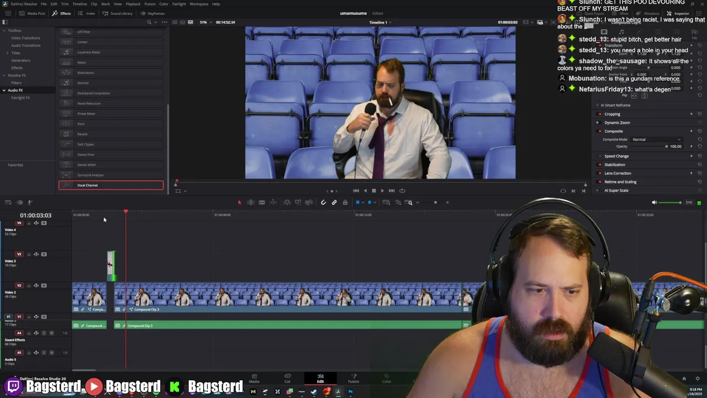
Task: Open the Composite Mode Normal dropdown
Action: pos(656,139)
